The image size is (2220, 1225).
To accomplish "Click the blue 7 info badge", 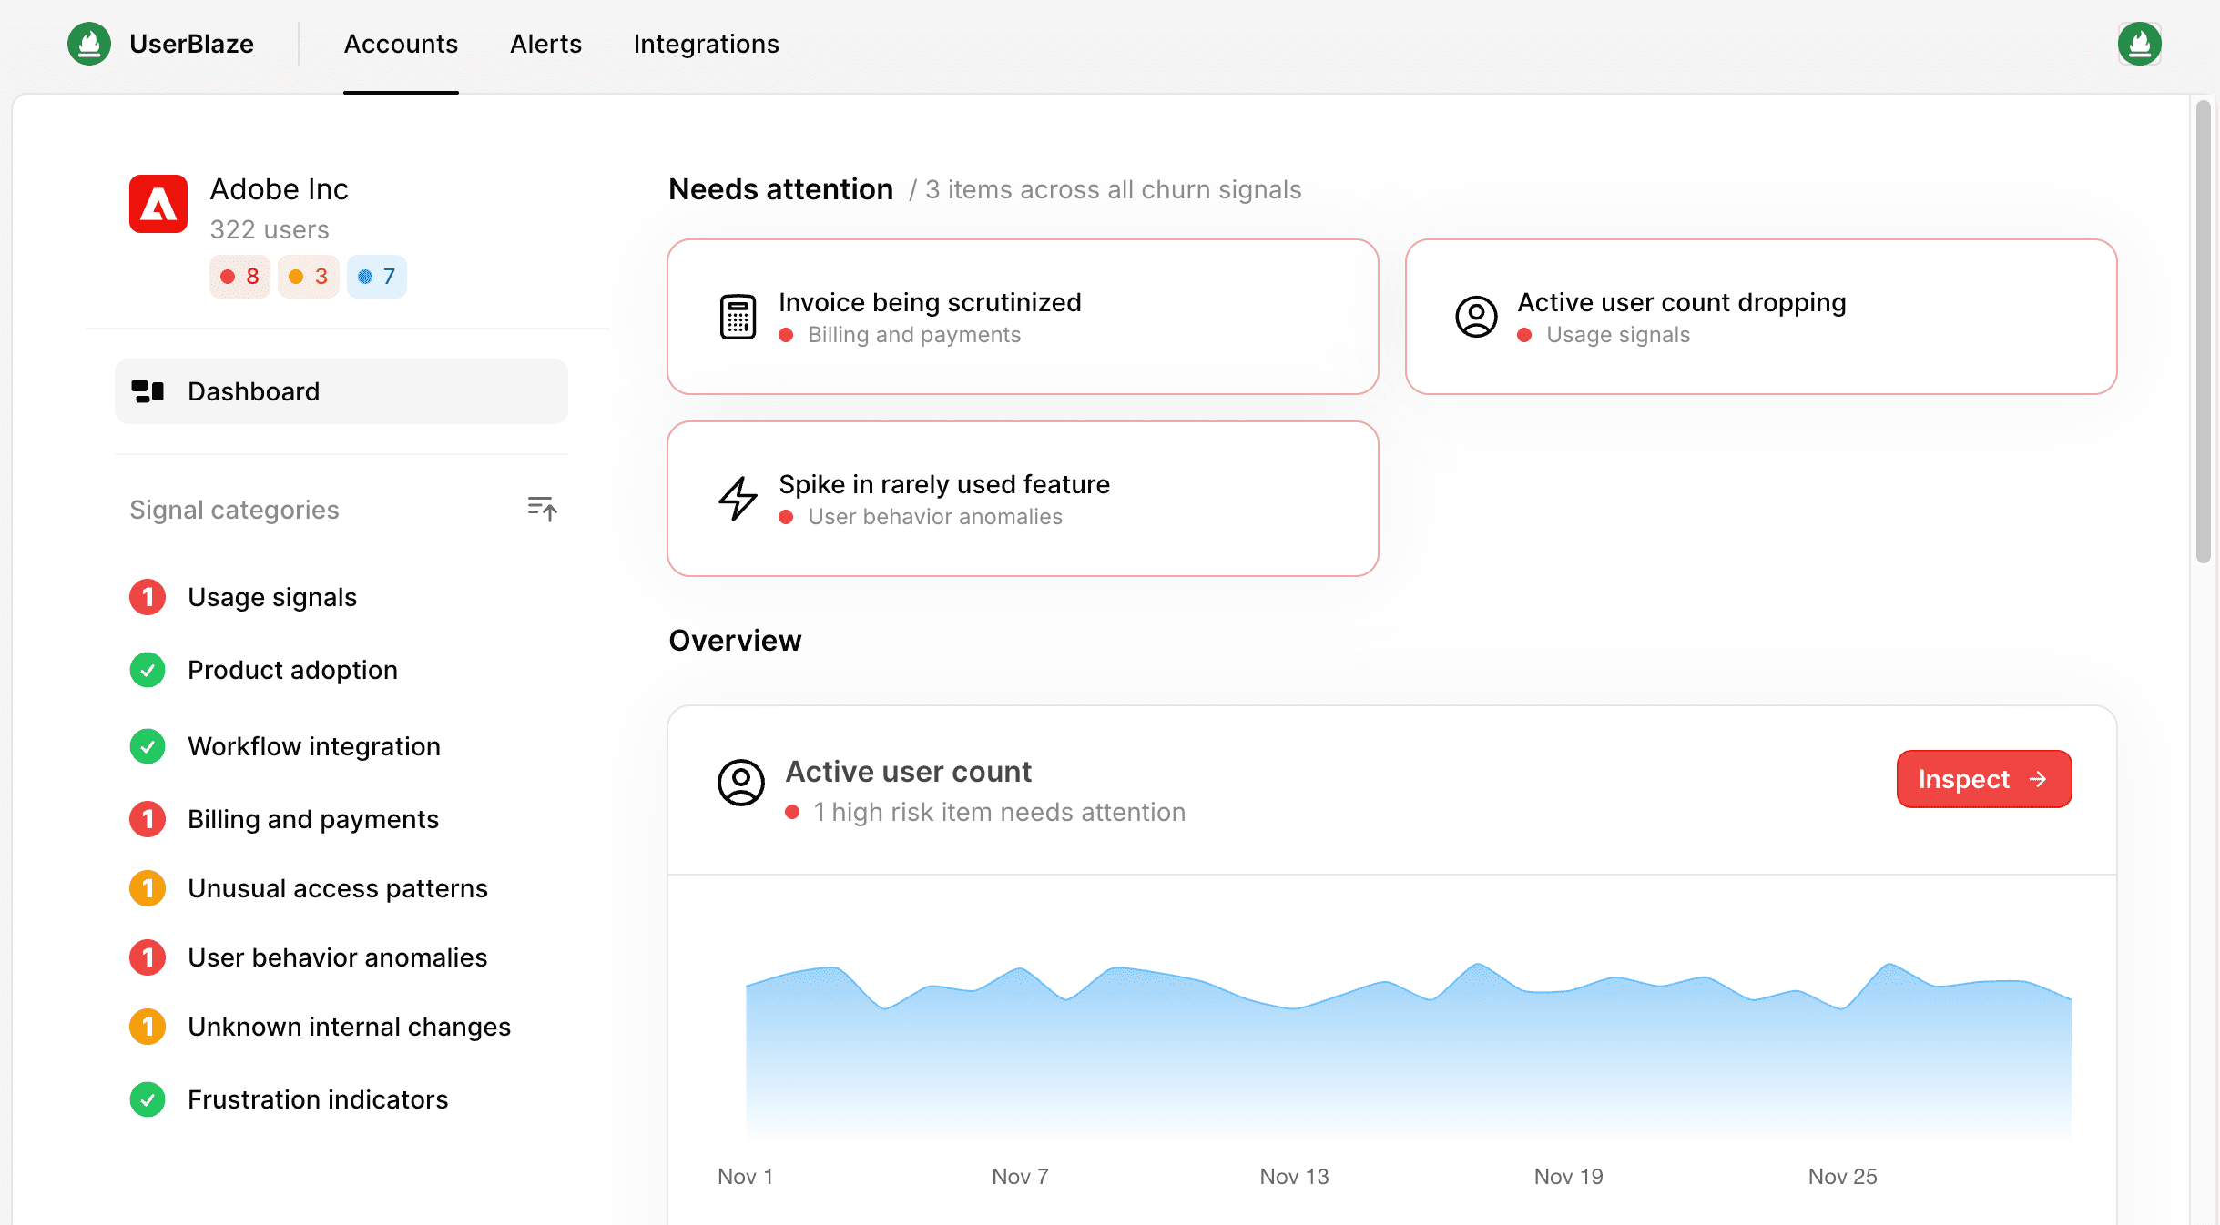I will [377, 276].
